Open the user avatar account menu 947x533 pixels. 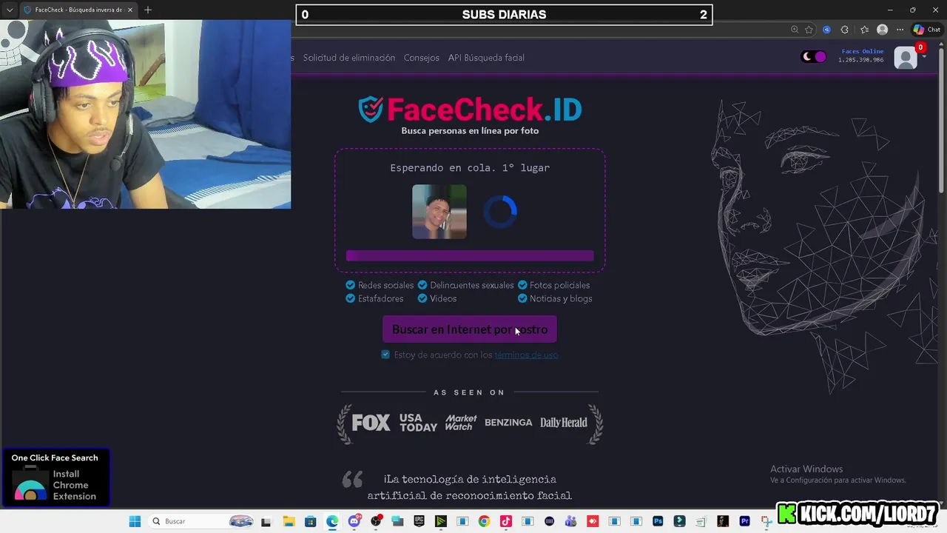(x=906, y=58)
